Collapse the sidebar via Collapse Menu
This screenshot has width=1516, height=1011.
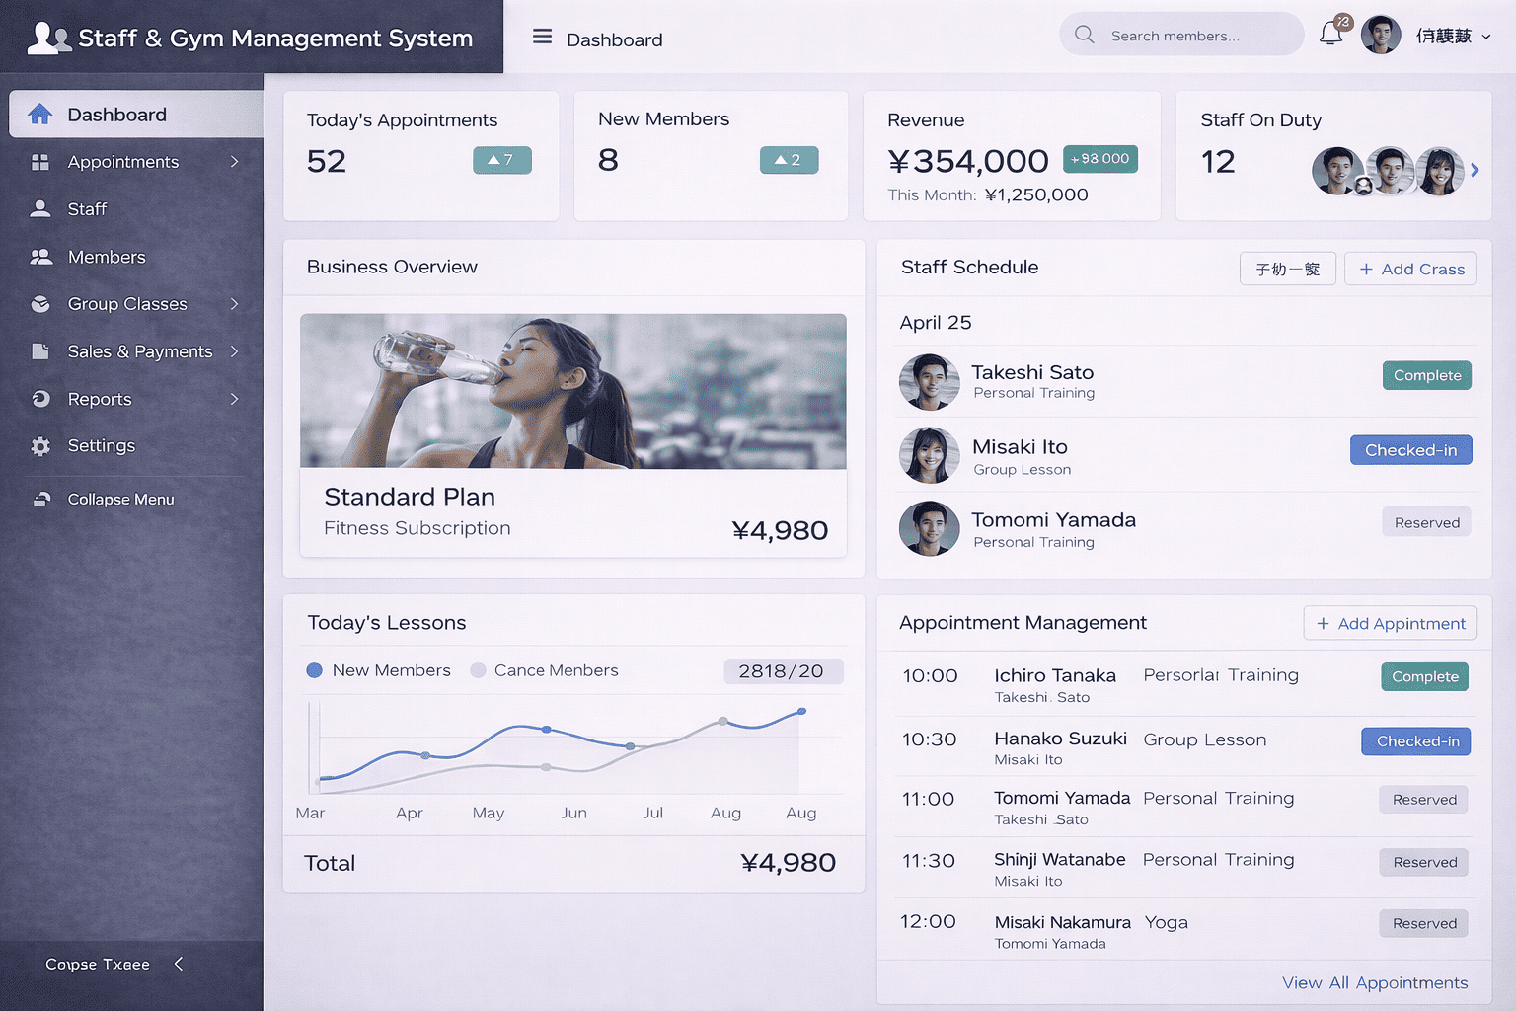coord(119,500)
